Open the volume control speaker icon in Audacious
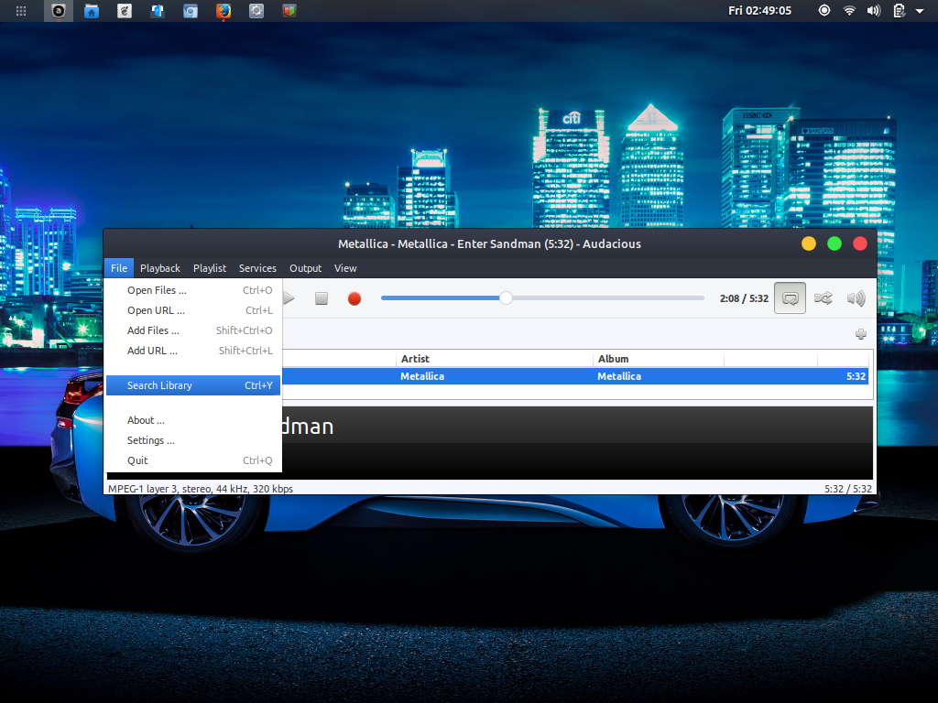This screenshot has height=703, width=938. (856, 298)
